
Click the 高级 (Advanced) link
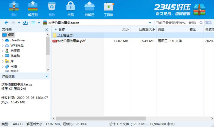point(208,23)
